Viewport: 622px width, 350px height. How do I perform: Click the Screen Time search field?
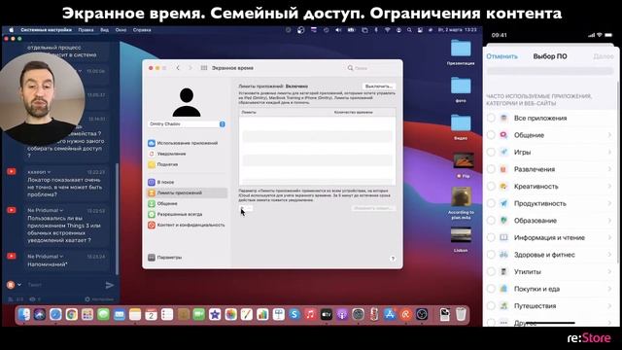coord(371,68)
